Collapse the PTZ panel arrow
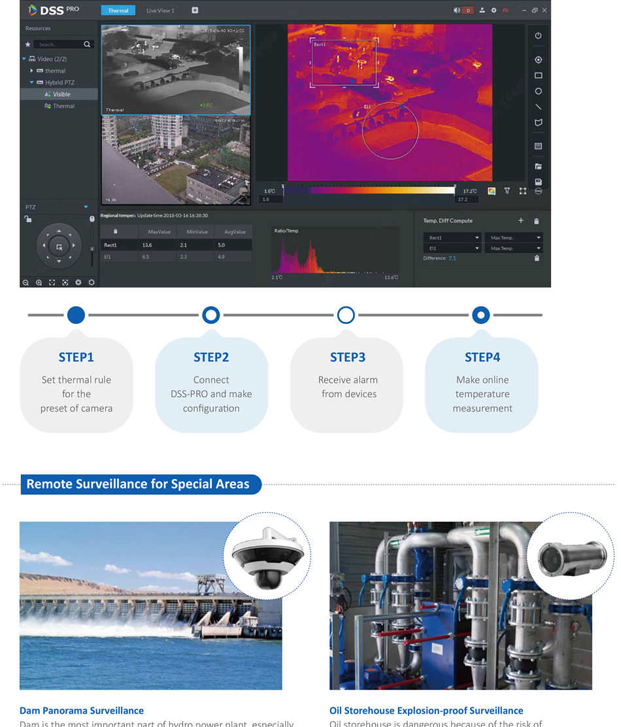 [86, 207]
